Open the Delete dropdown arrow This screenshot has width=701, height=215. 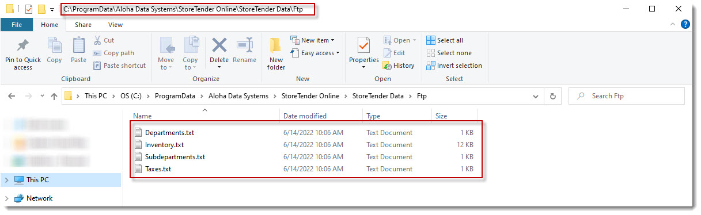[x=219, y=67]
